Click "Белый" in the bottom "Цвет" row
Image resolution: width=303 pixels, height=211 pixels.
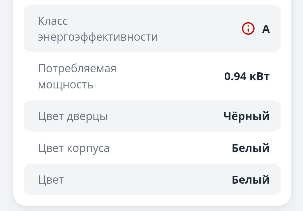[x=251, y=180]
